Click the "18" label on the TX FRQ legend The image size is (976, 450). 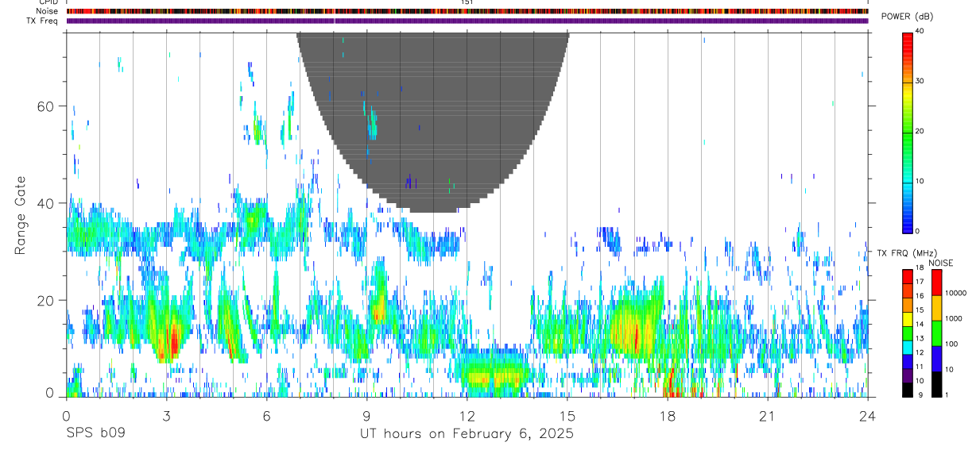(x=920, y=268)
